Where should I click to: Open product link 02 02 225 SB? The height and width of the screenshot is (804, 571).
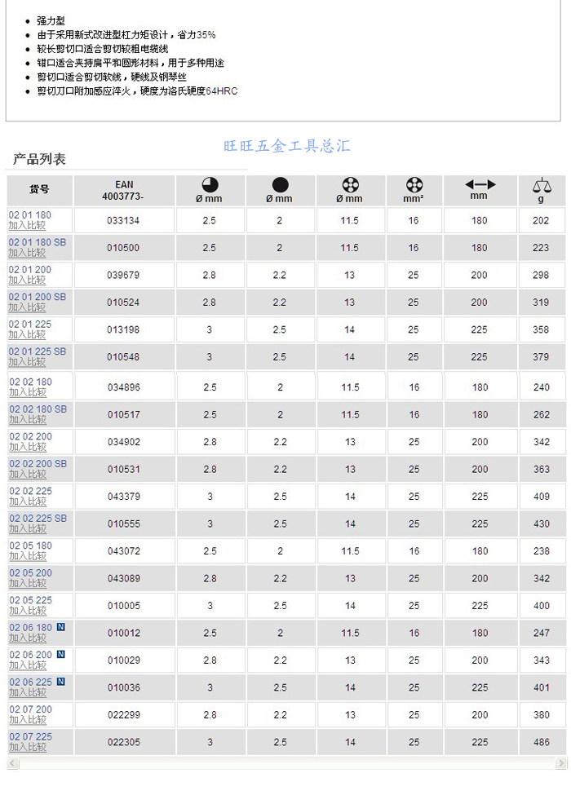pyautogui.click(x=38, y=519)
